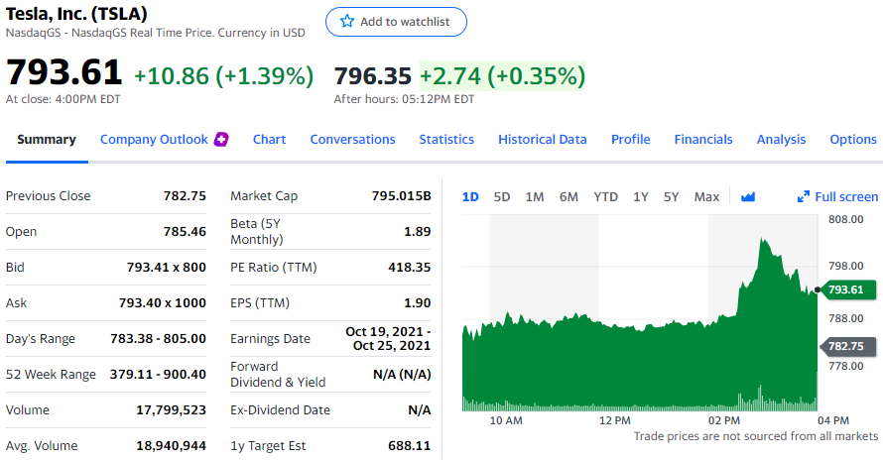Click the 782.75 previous close chart label
Viewport: 883px width, 460px height.
[x=846, y=346]
